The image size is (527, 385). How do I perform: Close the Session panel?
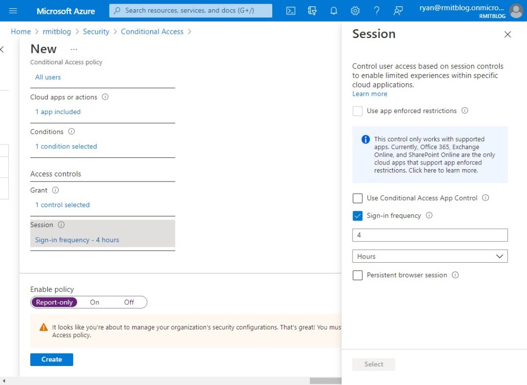(507, 34)
